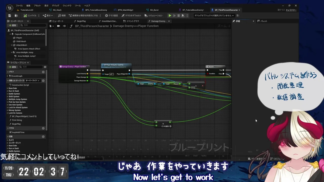Open 編集 menu

point(28,6)
